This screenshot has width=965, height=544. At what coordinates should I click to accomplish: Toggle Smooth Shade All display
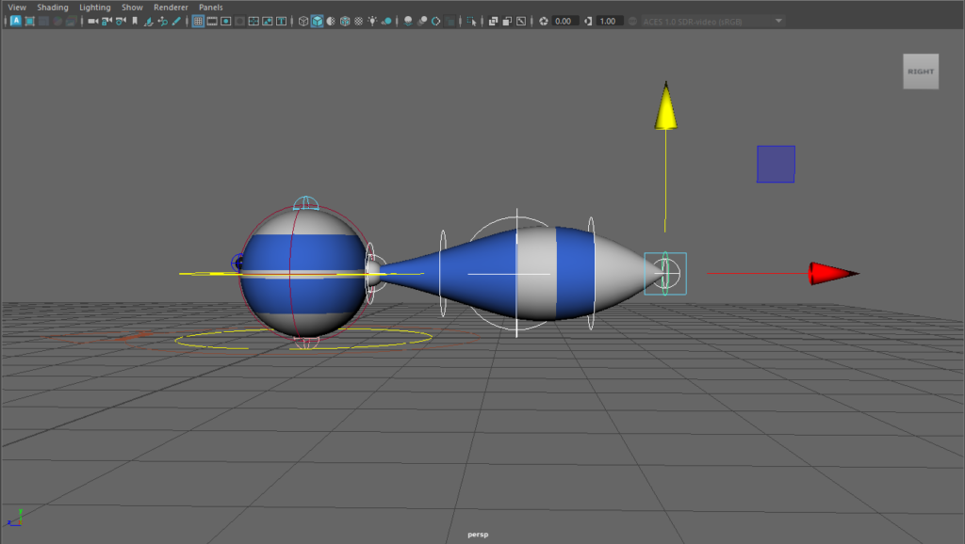pos(318,21)
